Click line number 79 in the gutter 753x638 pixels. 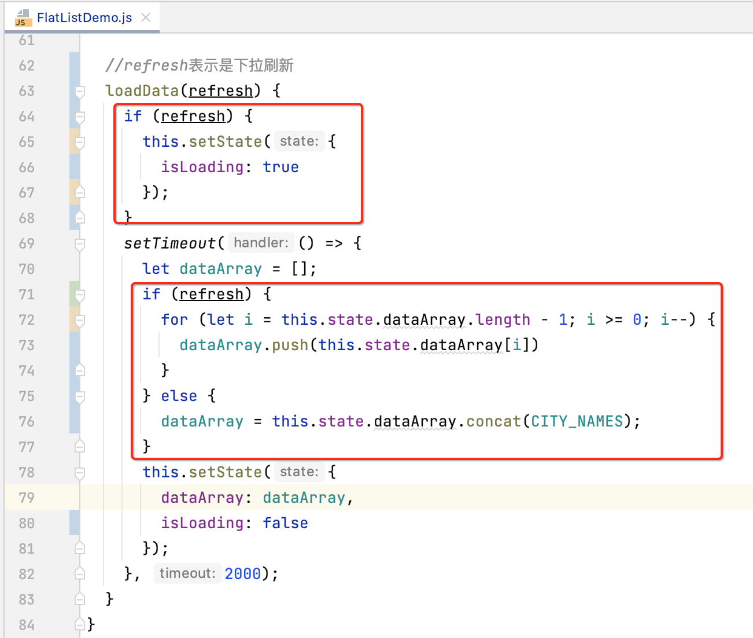click(x=27, y=498)
